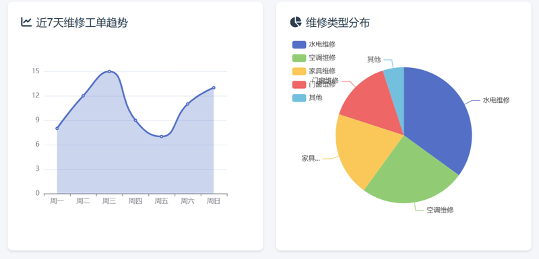Click the 3 value on y-axis
The height and width of the screenshot is (259, 539).
click(38, 169)
